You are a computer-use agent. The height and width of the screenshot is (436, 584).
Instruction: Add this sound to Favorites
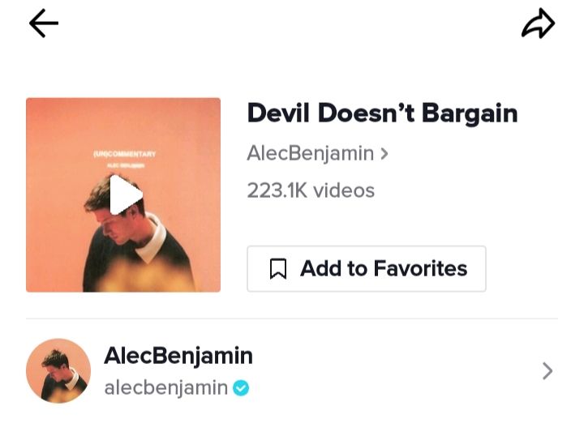point(367,268)
